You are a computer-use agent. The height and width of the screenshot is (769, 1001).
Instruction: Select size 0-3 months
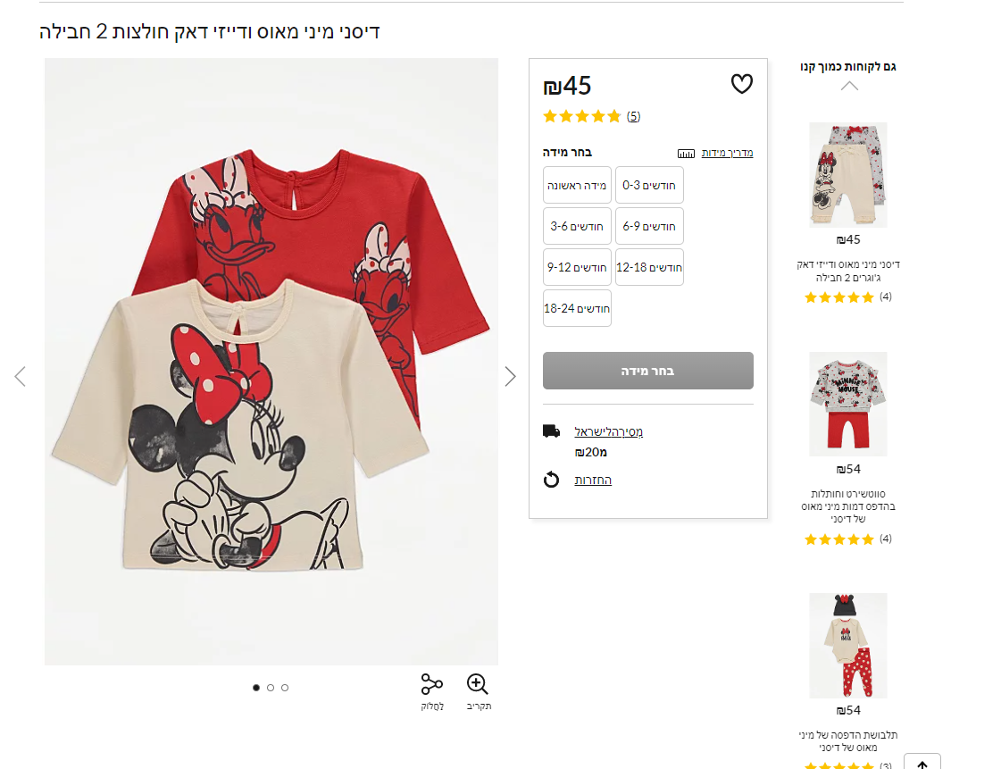coord(649,185)
